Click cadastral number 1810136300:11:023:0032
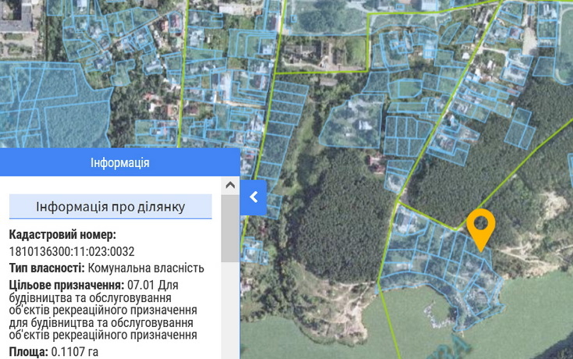The image size is (573, 359). (72, 251)
